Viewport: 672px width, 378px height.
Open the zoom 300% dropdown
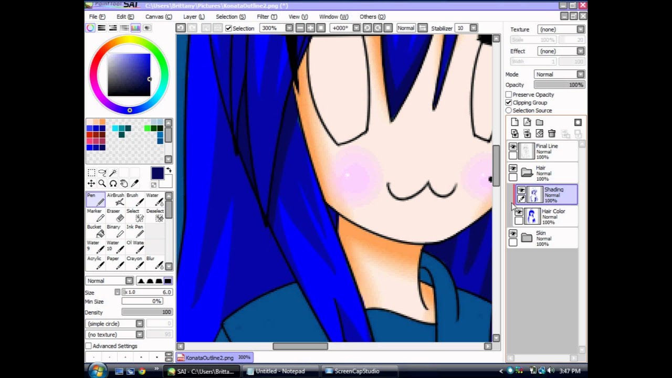coord(289,28)
